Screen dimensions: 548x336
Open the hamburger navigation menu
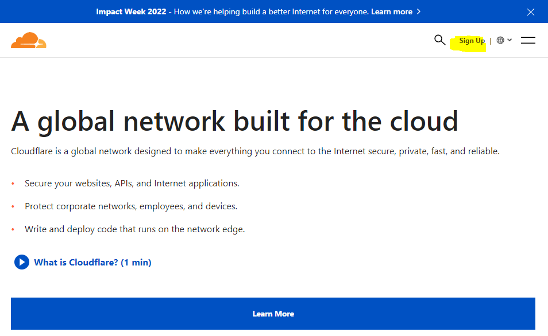[528, 40]
